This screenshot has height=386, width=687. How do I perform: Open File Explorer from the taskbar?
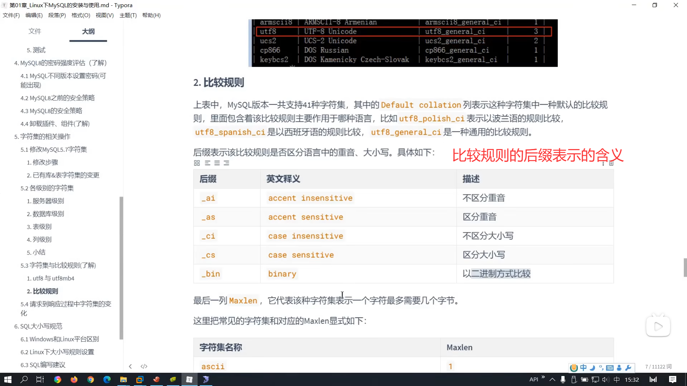click(x=123, y=380)
